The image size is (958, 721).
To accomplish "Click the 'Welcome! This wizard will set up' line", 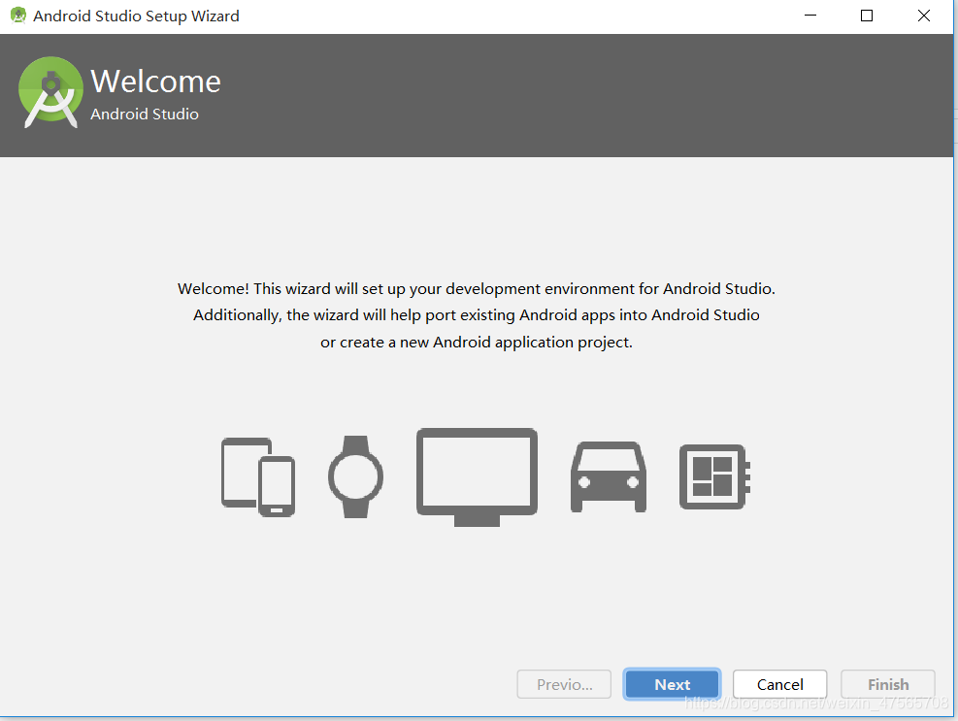I will (x=477, y=288).
